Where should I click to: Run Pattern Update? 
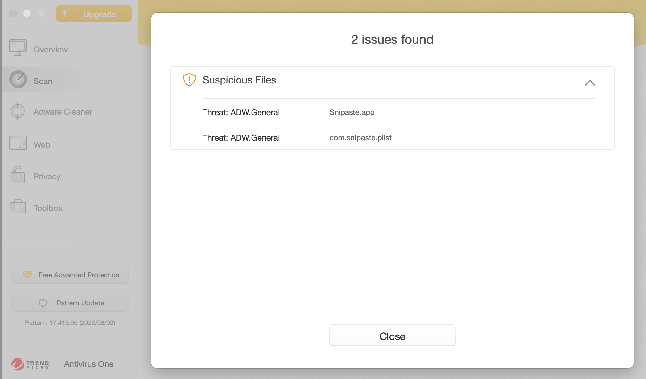pyautogui.click(x=70, y=303)
